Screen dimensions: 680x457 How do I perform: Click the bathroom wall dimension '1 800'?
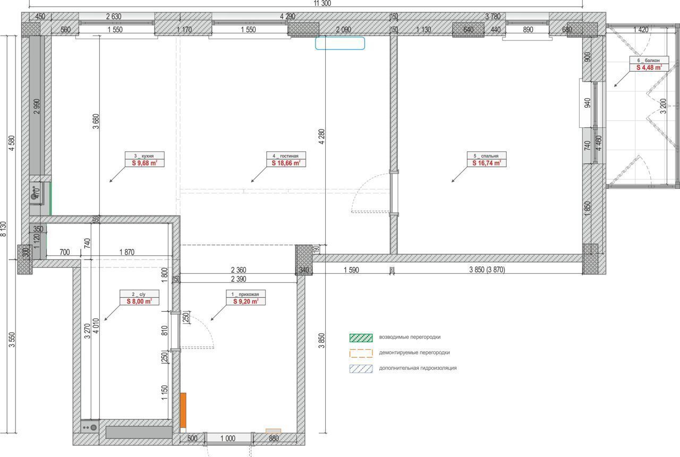pos(165,275)
